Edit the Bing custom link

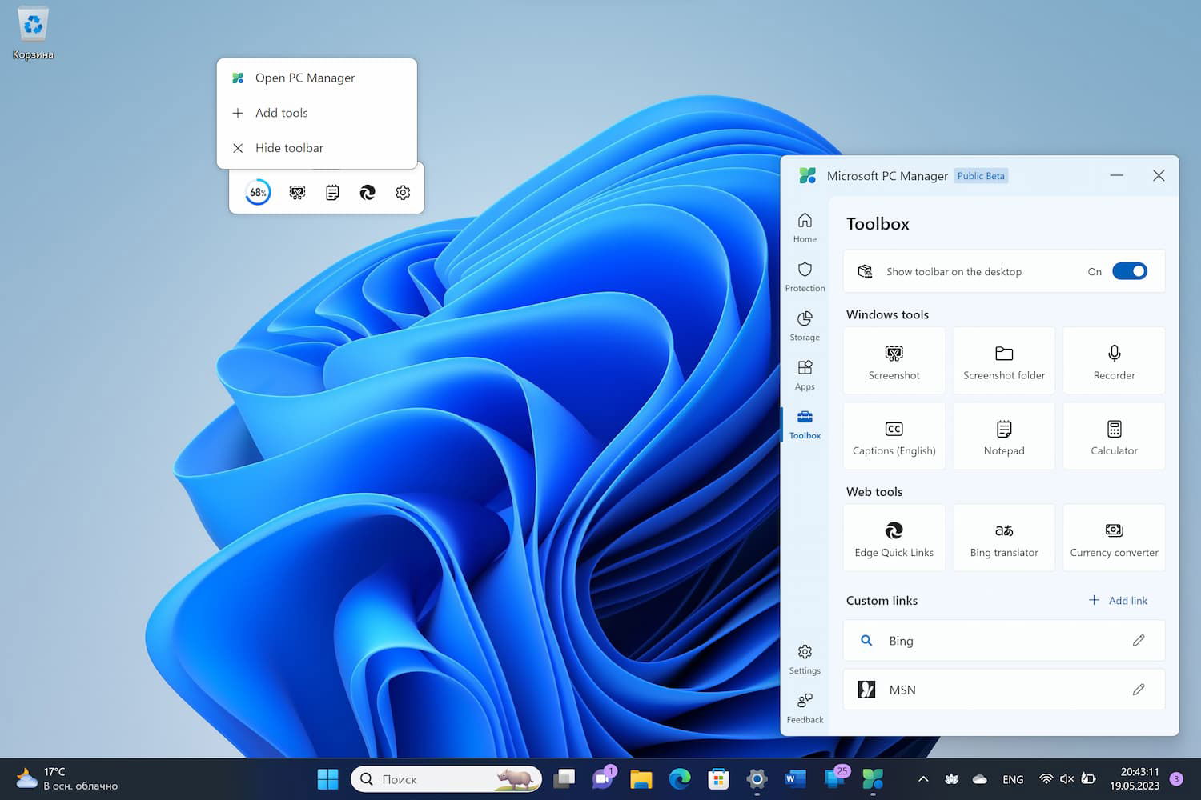click(1139, 640)
